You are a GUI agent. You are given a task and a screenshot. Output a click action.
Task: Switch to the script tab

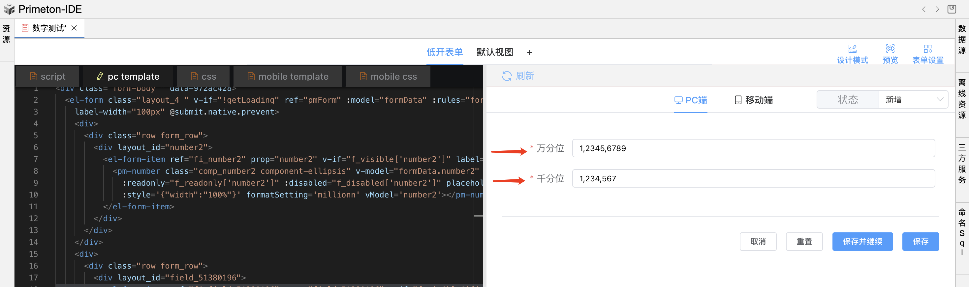point(47,77)
